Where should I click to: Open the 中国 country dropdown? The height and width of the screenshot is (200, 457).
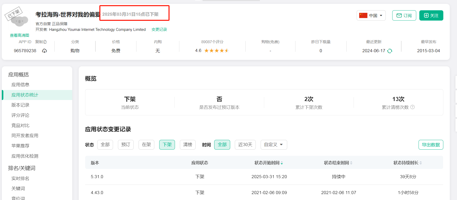[371, 15]
